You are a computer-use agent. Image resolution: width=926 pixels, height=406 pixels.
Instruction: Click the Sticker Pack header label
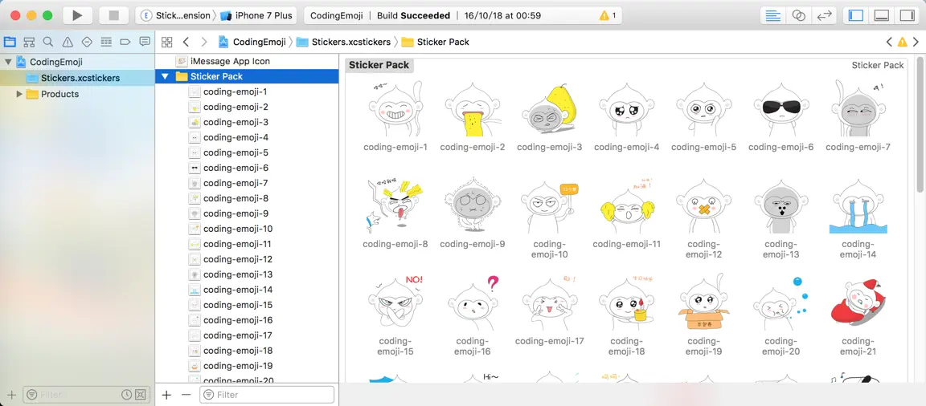(379, 66)
